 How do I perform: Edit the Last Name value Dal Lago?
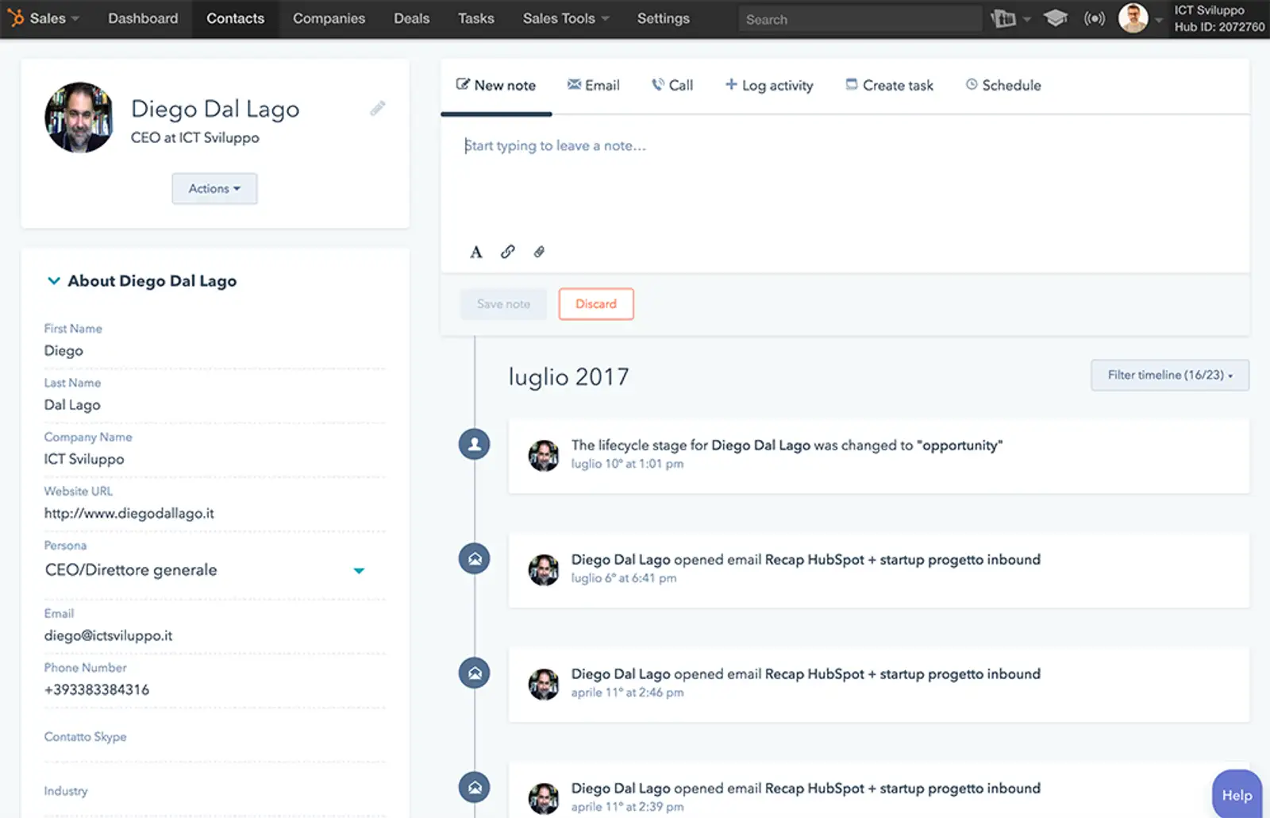point(72,405)
